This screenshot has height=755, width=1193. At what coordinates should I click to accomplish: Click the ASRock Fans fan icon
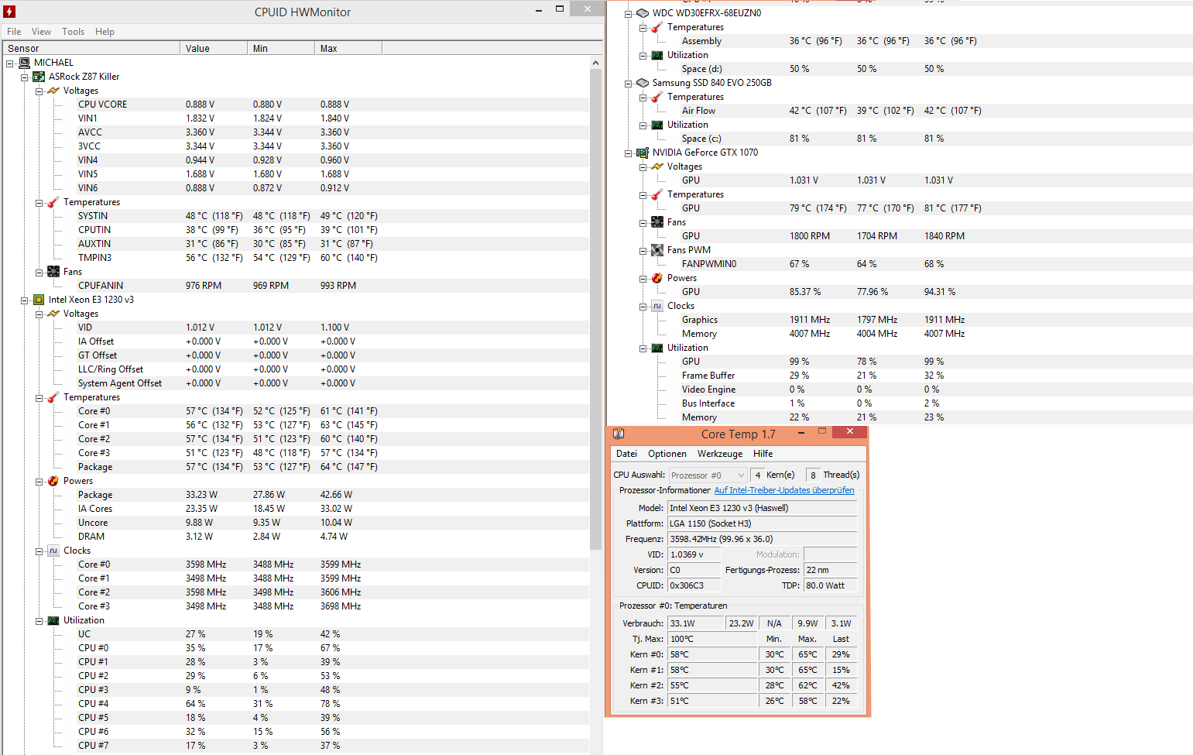53,272
